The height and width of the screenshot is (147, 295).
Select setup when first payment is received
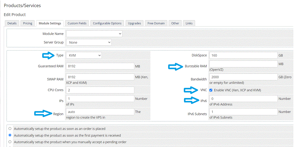tap(10, 135)
